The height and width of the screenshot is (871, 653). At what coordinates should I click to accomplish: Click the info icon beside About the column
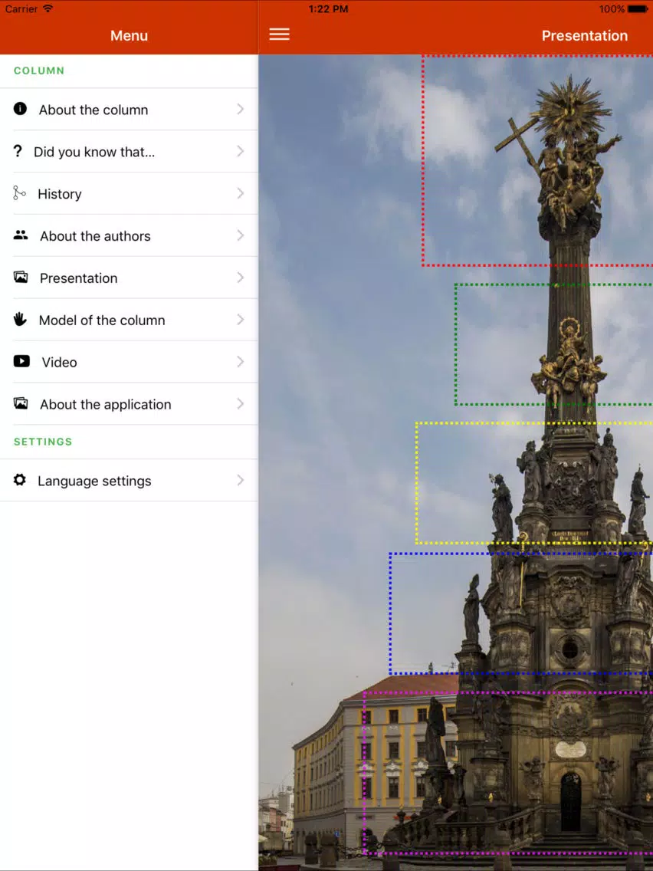point(20,108)
